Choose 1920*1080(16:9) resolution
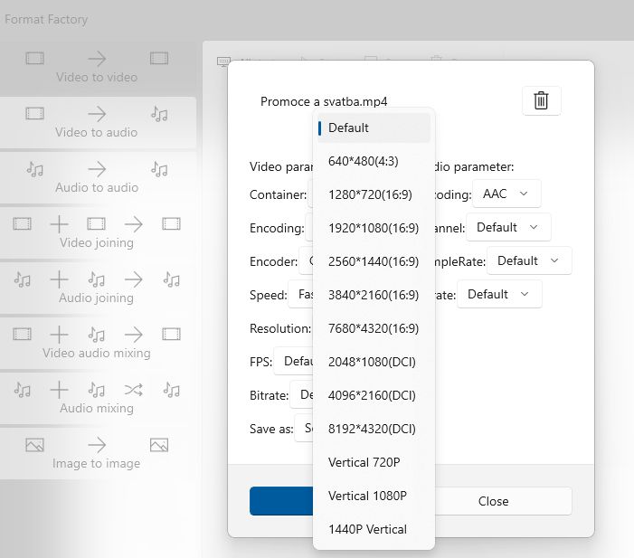 pyautogui.click(x=374, y=228)
